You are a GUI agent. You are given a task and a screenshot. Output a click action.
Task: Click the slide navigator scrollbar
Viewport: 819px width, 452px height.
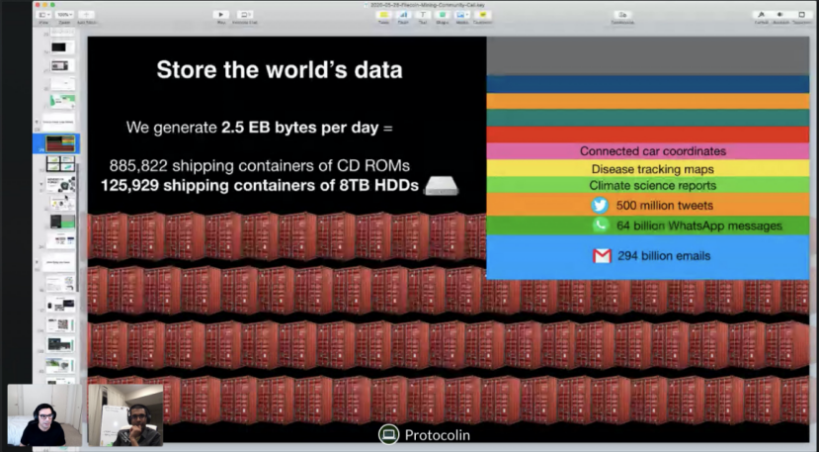tap(78, 225)
